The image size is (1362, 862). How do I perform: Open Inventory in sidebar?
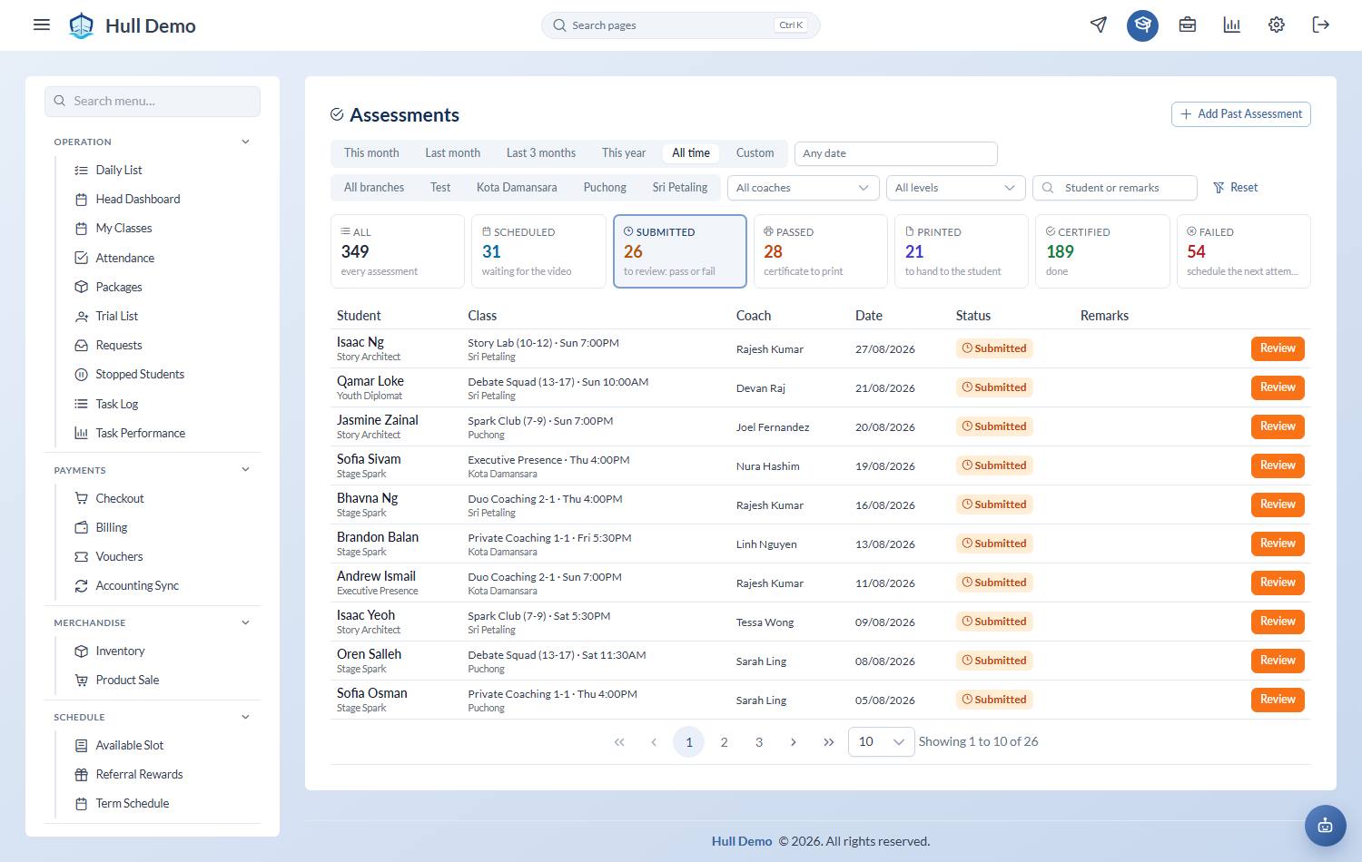(120, 651)
